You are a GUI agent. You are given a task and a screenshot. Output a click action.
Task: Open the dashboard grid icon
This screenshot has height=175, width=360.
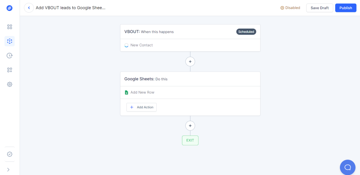click(x=9, y=27)
